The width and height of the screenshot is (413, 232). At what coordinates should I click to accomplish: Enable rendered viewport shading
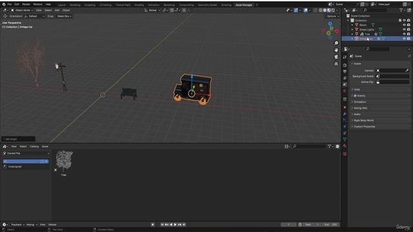(x=333, y=10)
